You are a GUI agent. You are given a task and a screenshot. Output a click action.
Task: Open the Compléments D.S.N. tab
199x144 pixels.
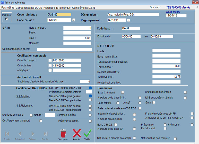point(84,8)
